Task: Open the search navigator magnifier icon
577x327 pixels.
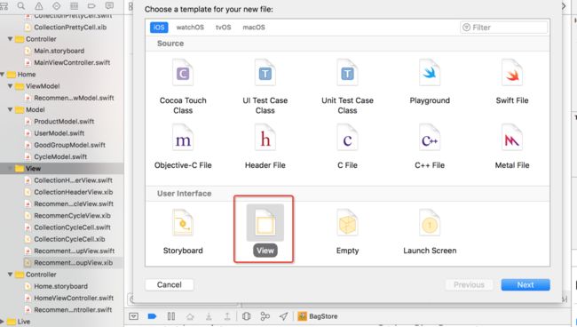Action: 21,5
